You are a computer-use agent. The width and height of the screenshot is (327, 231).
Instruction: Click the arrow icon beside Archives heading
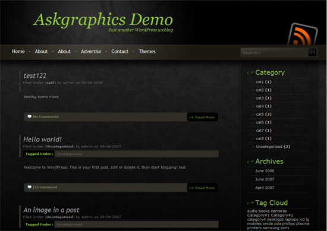250,162
